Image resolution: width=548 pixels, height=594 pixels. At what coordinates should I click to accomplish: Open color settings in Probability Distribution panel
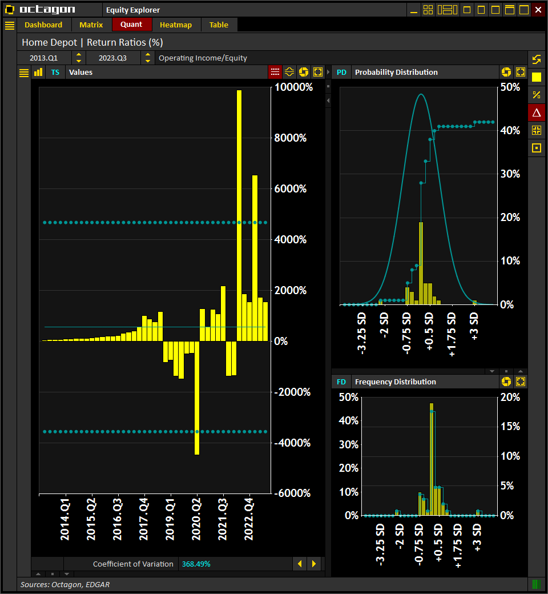point(506,72)
